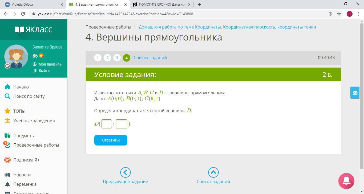This screenshot has width=364, height=194.
Task: Open Проверочные работы in sidebar
Action: pos(36,145)
